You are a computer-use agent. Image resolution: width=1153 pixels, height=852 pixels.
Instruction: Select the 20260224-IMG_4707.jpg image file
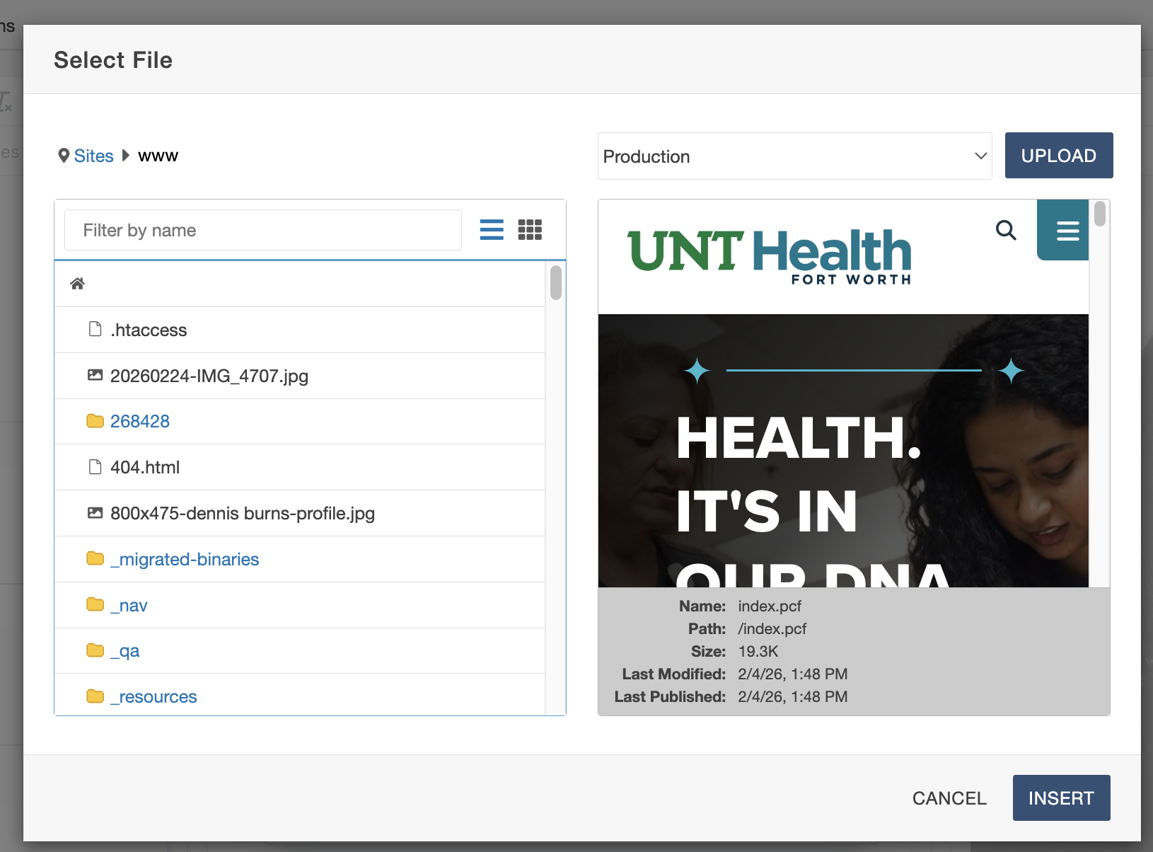209,376
